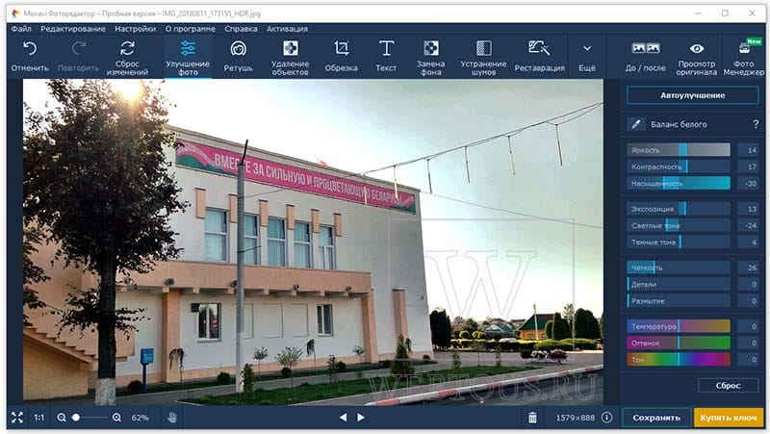
Task: Click the Автоулучшение button
Action: pos(692,95)
